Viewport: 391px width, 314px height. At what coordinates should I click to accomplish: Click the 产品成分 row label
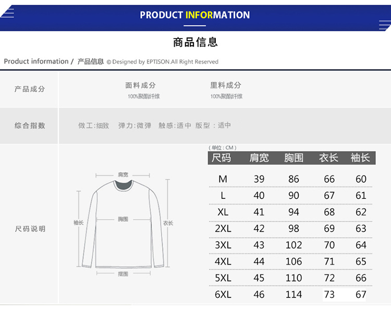(x=30, y=89)
